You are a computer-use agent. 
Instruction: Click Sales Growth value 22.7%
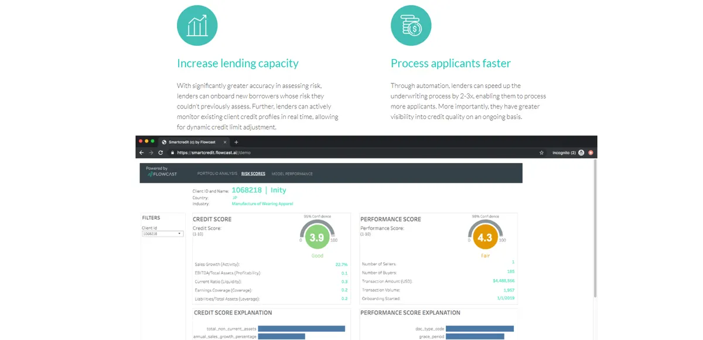click(342, 264)
